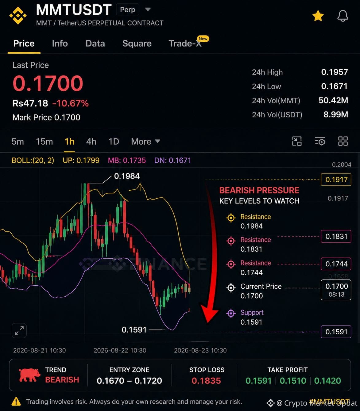
Task: Click the 0.1591 price axis tag
Action: [336, 332]
